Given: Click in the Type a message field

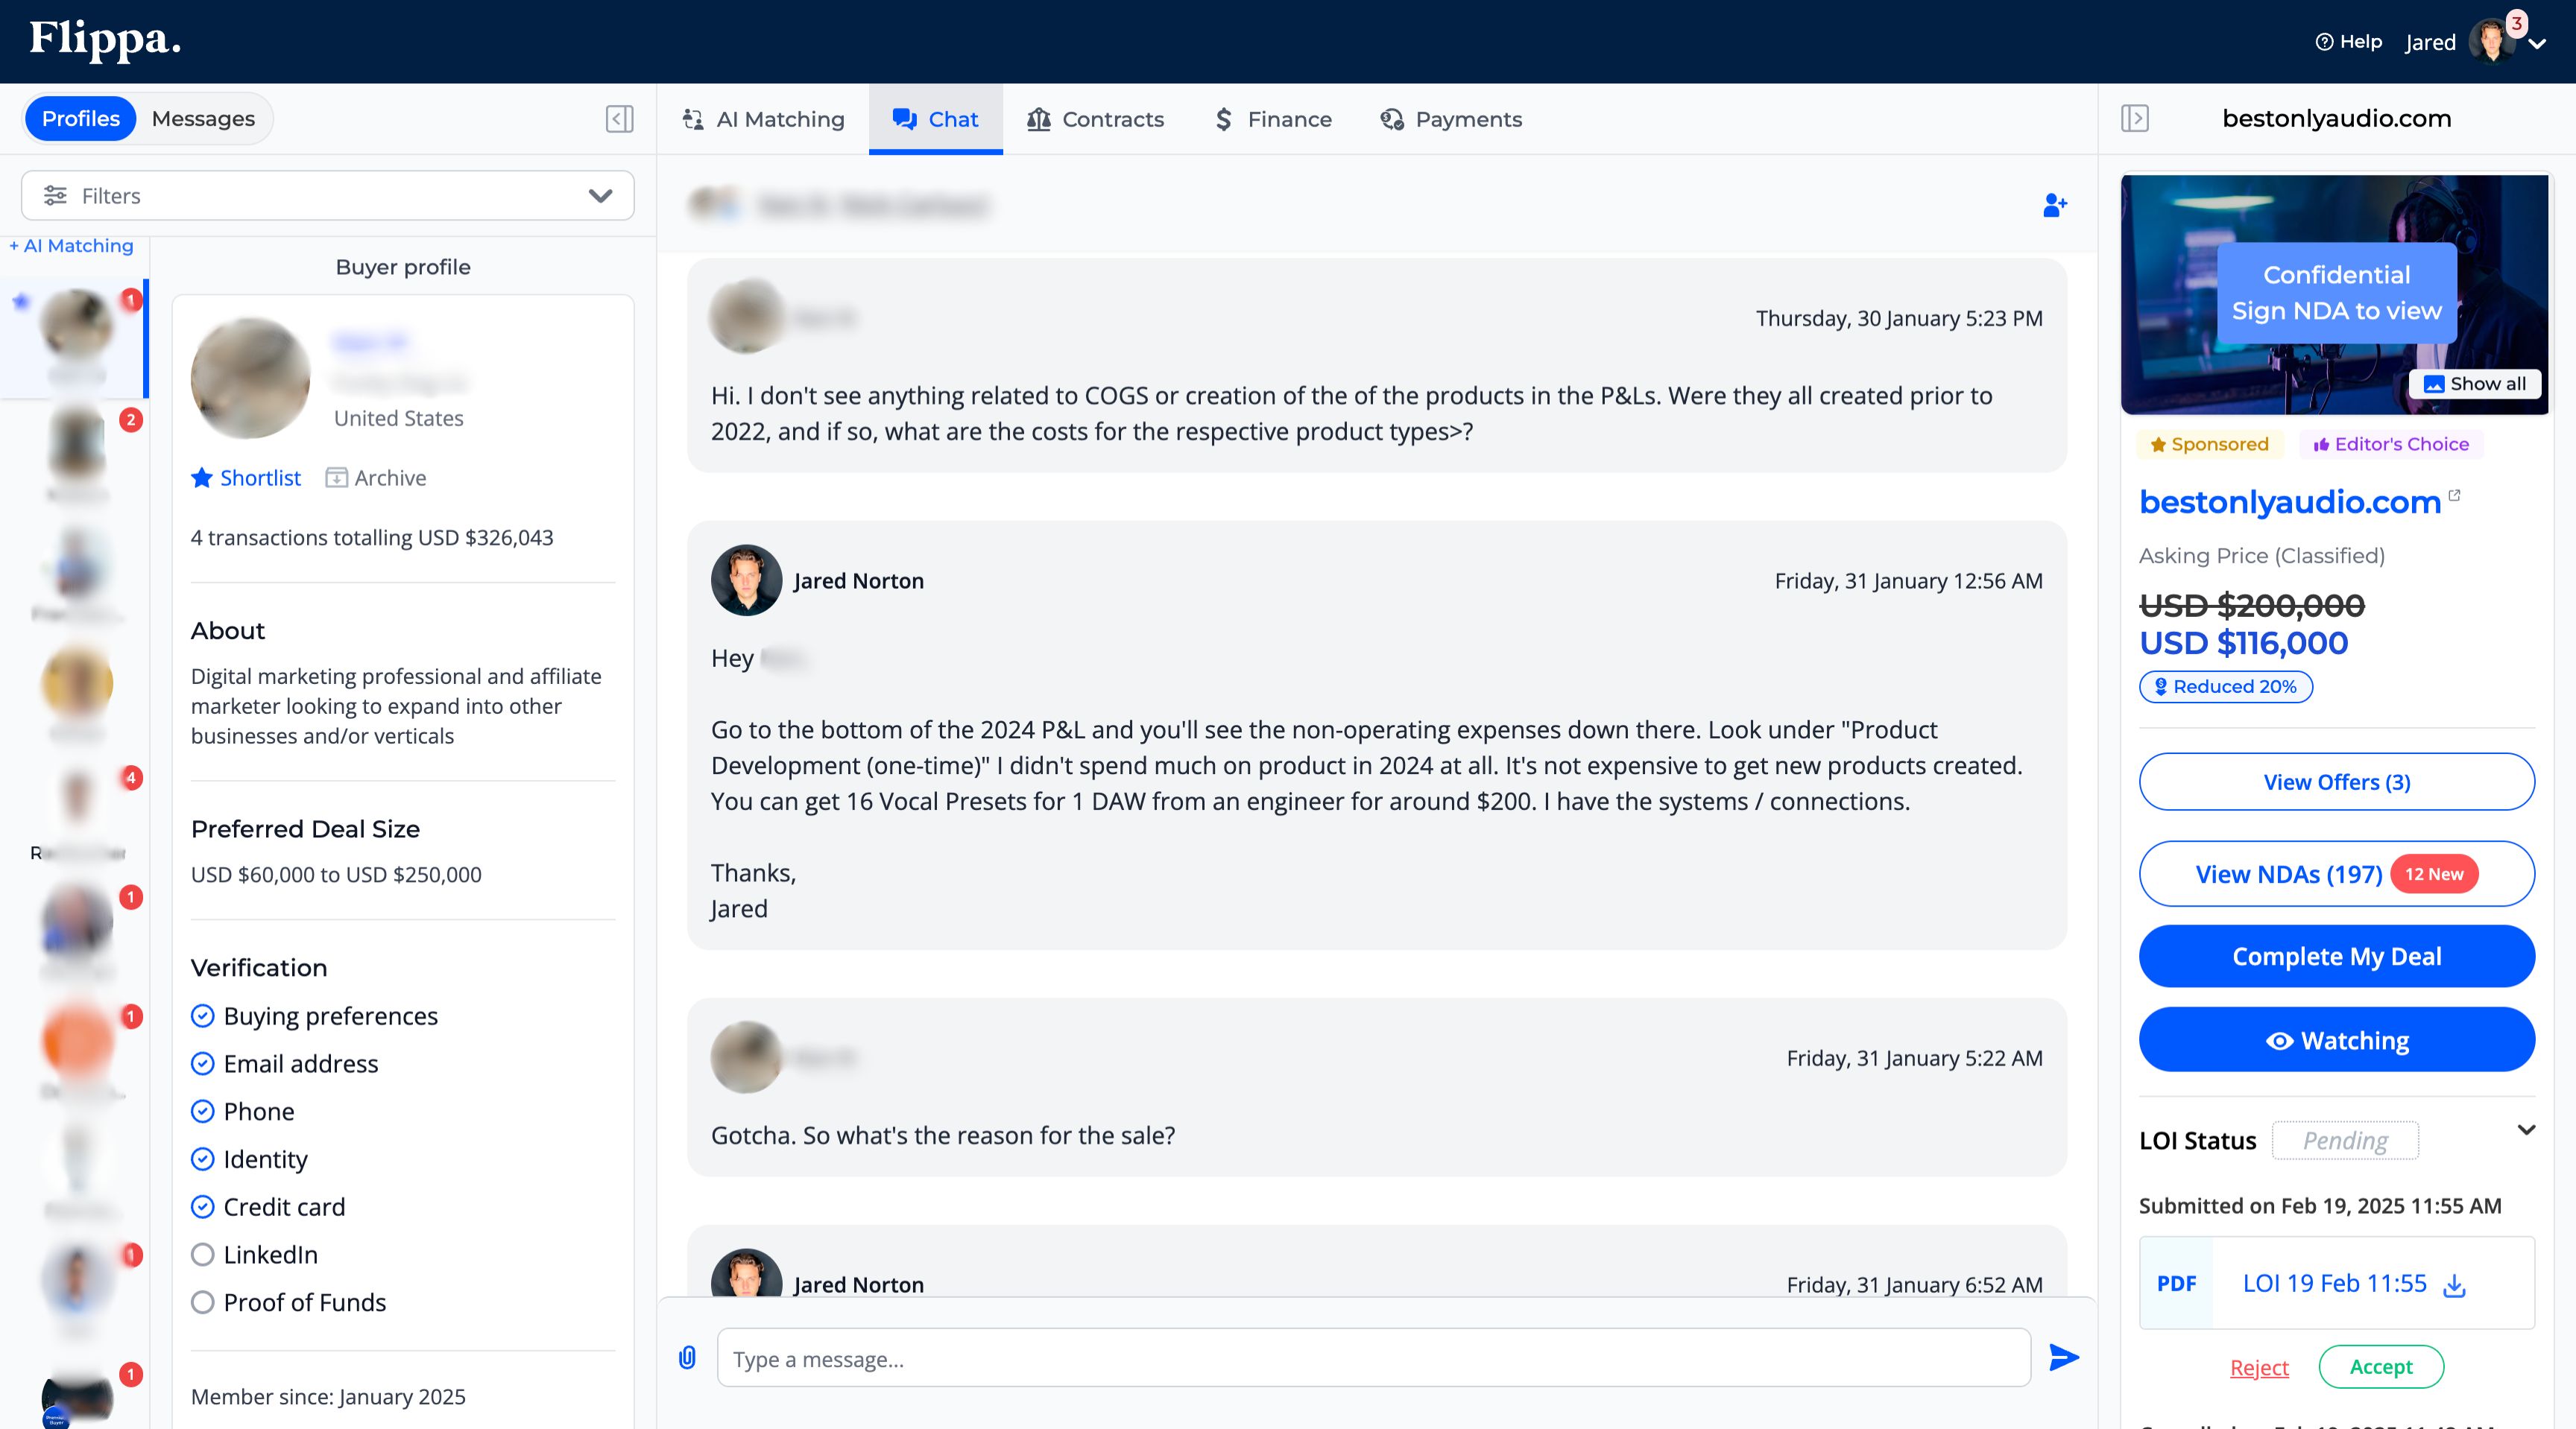Looking at the screenshot, I should (1373, 1357).
